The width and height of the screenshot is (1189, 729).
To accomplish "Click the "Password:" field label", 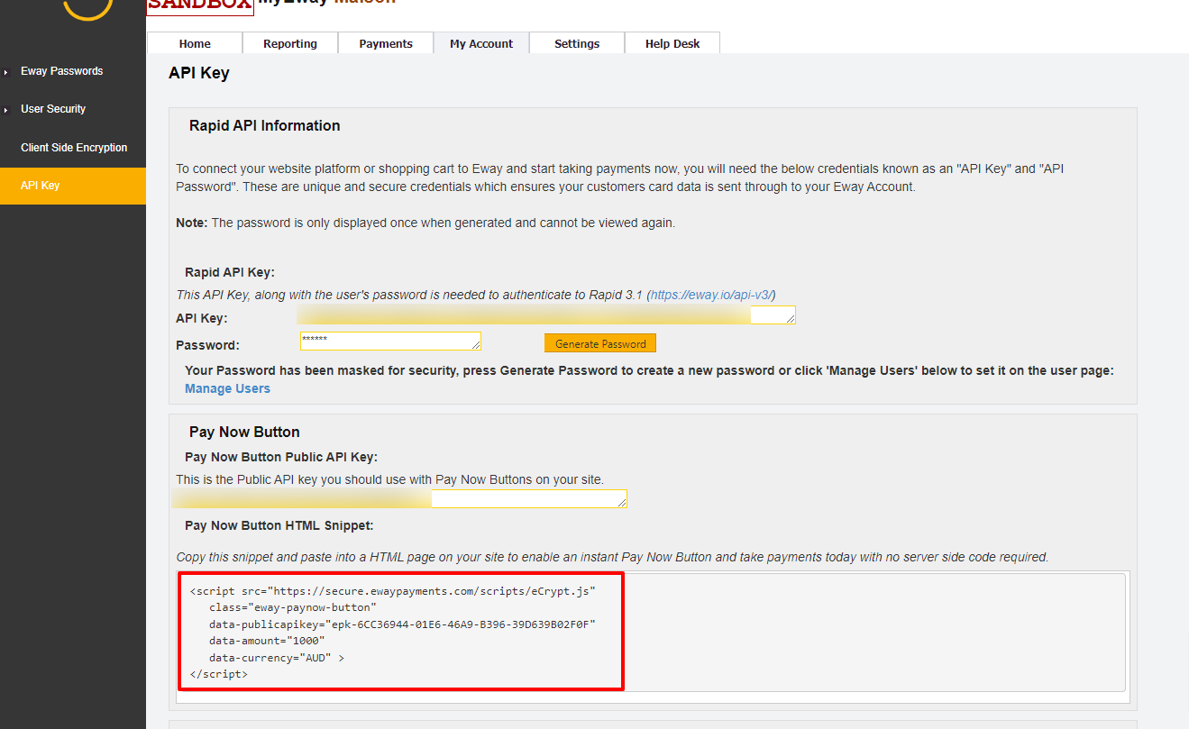I will click(x=207, y=345).
